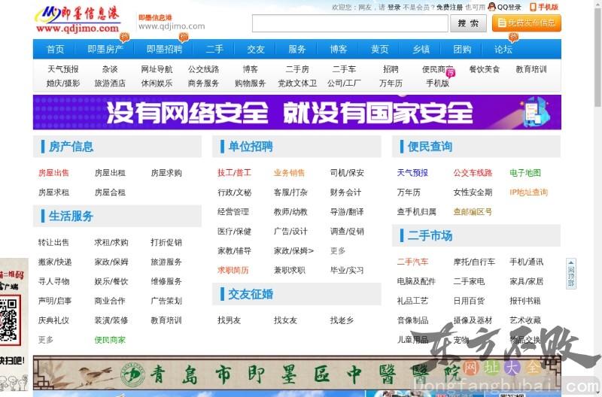602x397 pixels.
Task: Open the 即墨房产 nav tab
Action: [x=105, y=49]
